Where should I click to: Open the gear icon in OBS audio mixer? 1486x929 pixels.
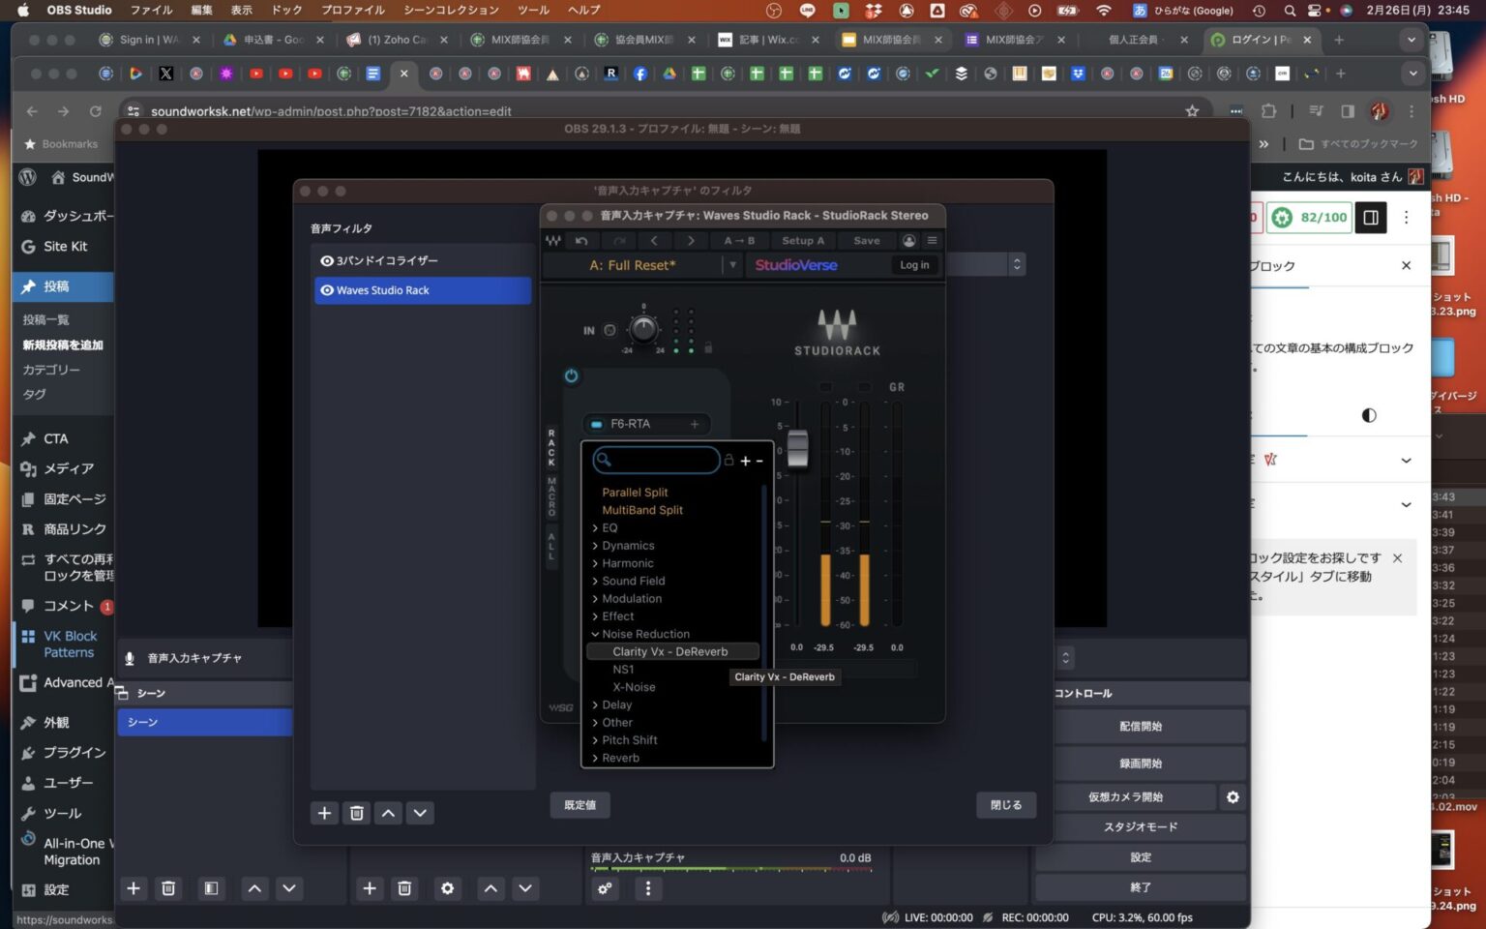point(606,888)
